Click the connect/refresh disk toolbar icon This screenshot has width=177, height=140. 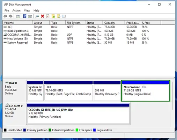[x=37, y=16]
